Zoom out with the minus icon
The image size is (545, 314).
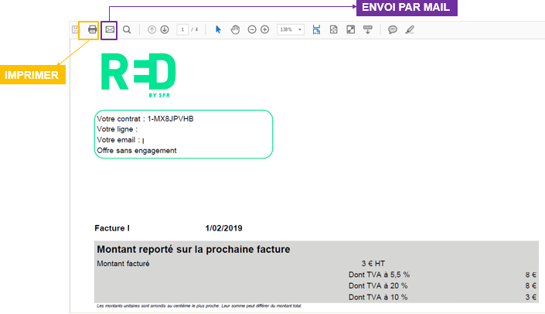(x=252, y=30)
